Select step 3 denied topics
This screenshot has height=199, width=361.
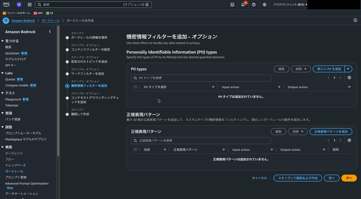click(x=89, y=62)
